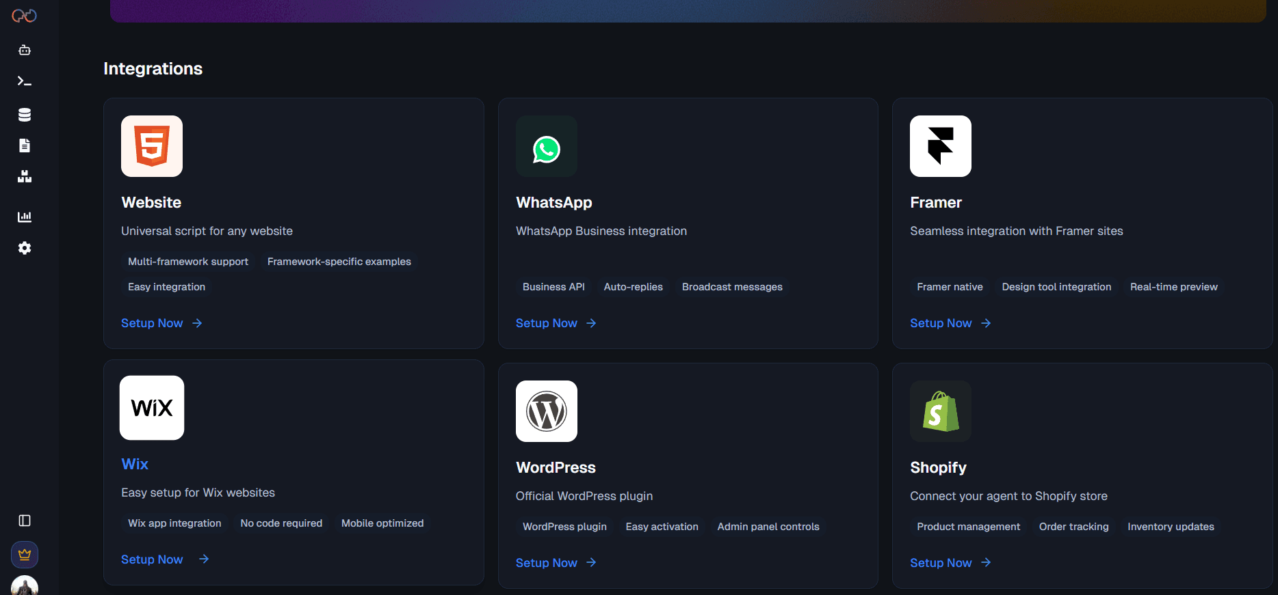Click the Design tool integration tag

[1056, 287]
